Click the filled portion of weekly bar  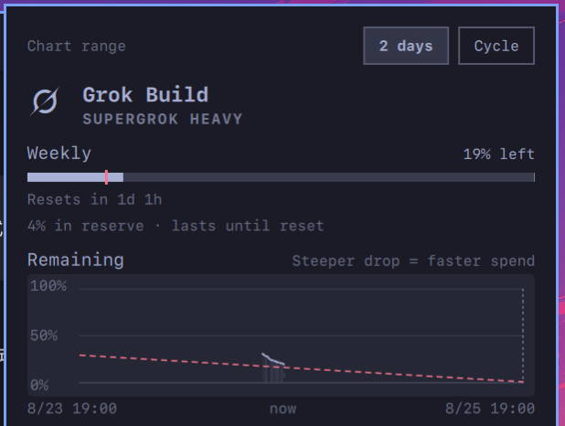coord(75,177)
